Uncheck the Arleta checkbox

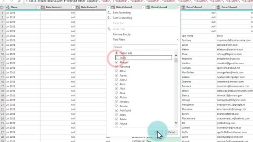click(x=117, y=119)
